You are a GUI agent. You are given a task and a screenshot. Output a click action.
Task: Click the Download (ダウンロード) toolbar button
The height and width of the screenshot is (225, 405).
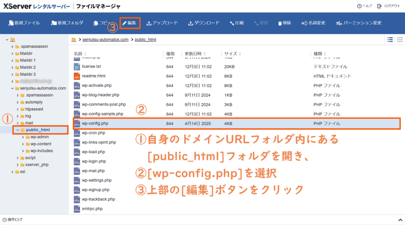pos(203,23)
